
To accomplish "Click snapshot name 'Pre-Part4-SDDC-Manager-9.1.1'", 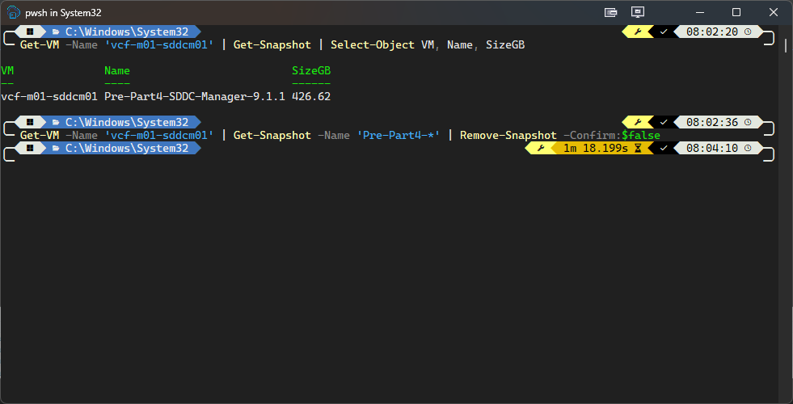I will [x=195, y=96].
